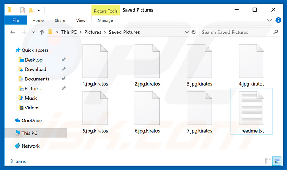
Task: Click the Up one level arrow
Action: [x=41, y=32]
